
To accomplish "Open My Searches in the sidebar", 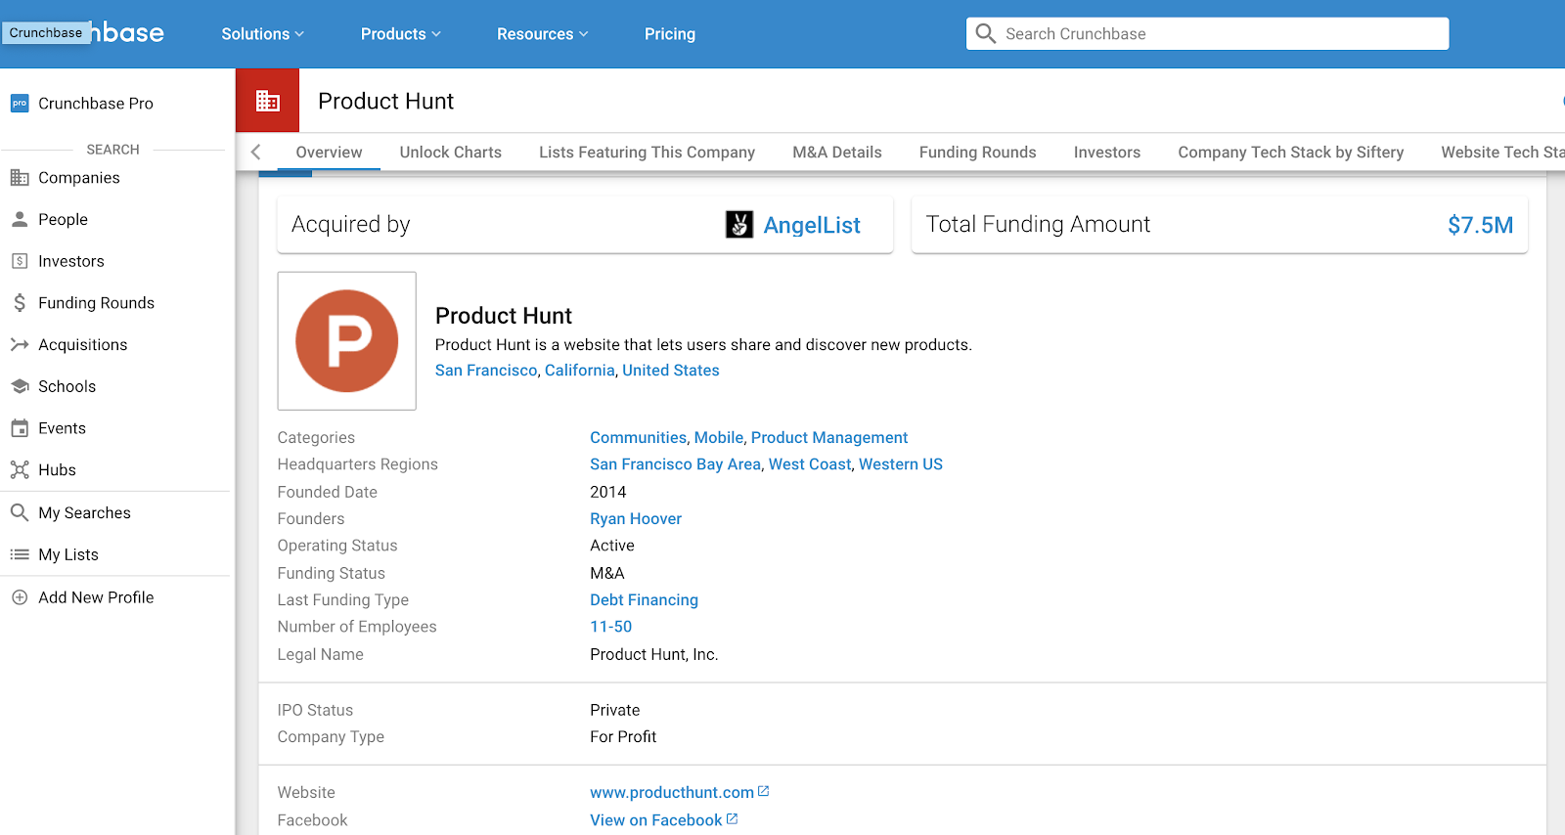I will [84, 513].
